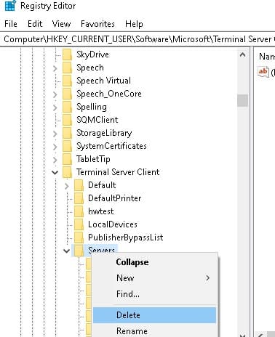Select the SkyDrive folder icon
Screen dimensions: 275x337
click(x=67, y=54)
